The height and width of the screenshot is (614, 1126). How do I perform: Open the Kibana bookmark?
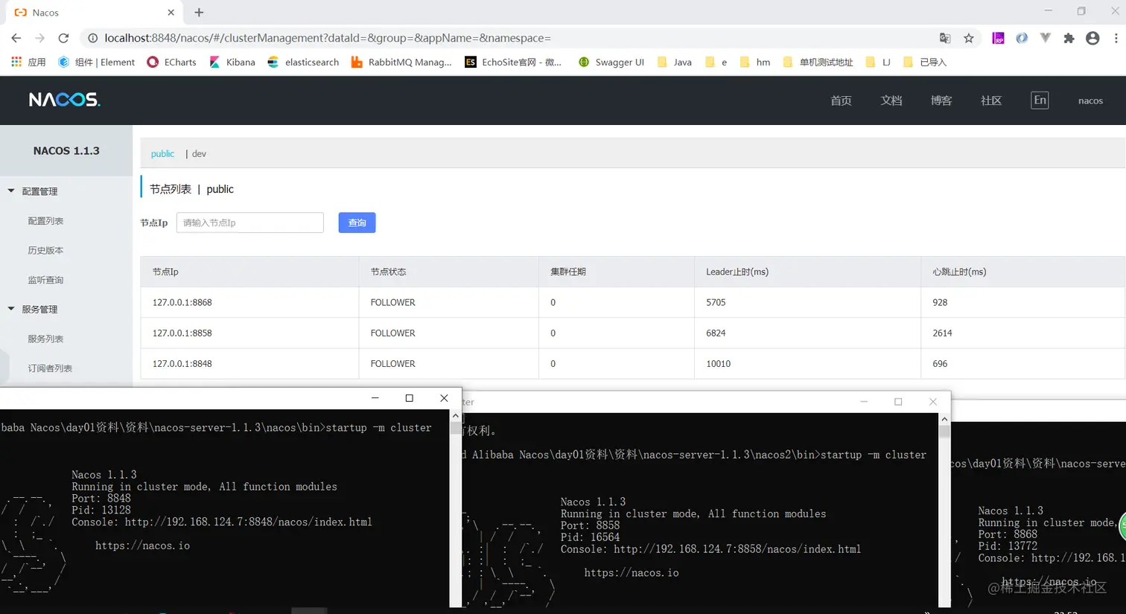coord(232,63)
